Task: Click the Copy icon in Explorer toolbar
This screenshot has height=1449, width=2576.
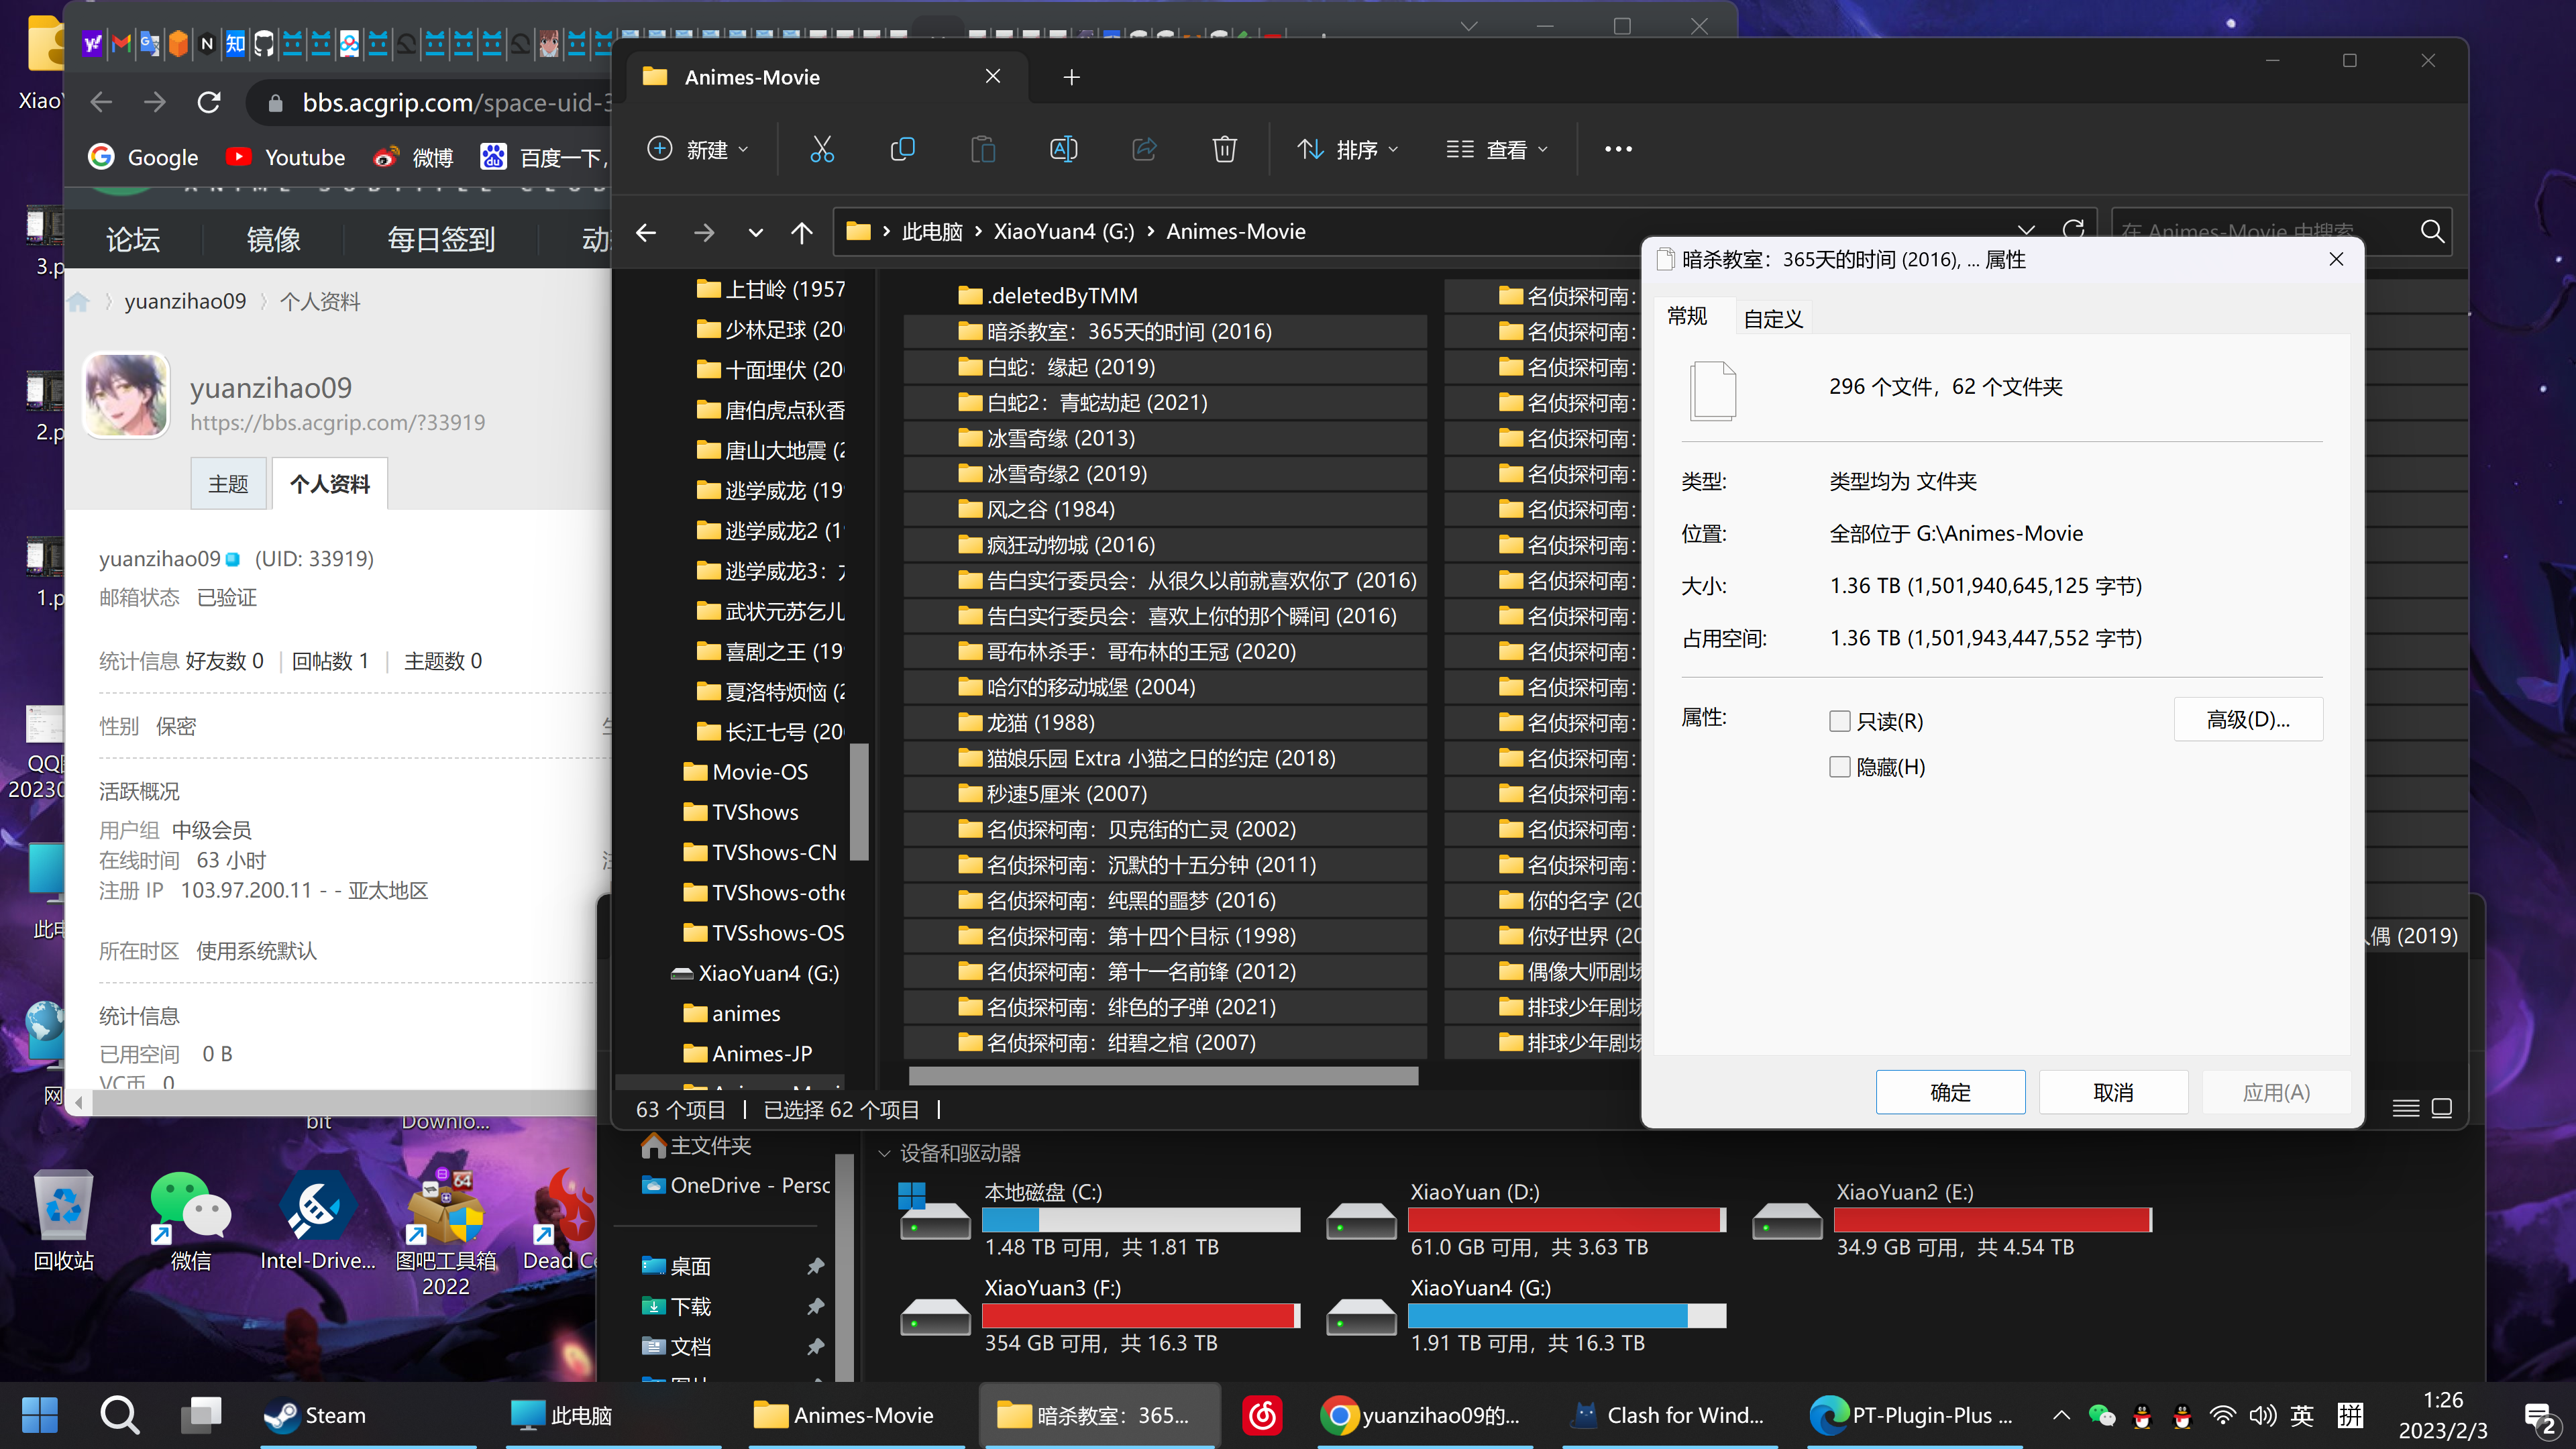Action: 902,150
